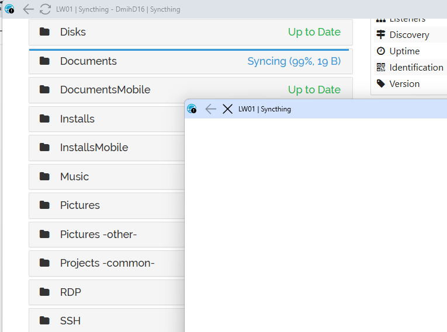Image resolution: width=447 pixels, height=332 pixels.
Task: Click back arrow in LW01 popup window
Action: coord(210,109)
